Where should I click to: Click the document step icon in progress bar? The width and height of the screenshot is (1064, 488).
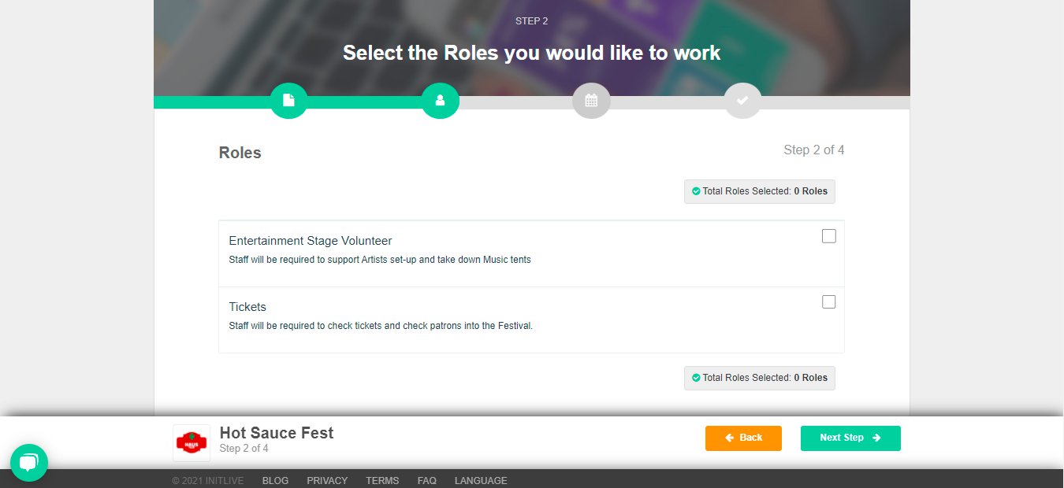pos(288,100)
